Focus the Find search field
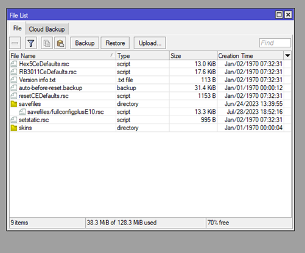This screenshot has height=253, width=305. tap(275, 43)
